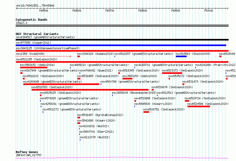Click the gray 18q22.3 cytogenetic band bar

point(122,26)
